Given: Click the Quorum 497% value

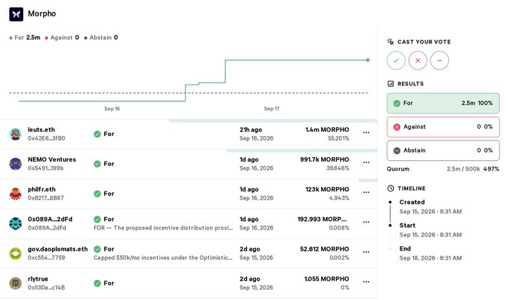Looking at the screenshot, I should (491, 169).
